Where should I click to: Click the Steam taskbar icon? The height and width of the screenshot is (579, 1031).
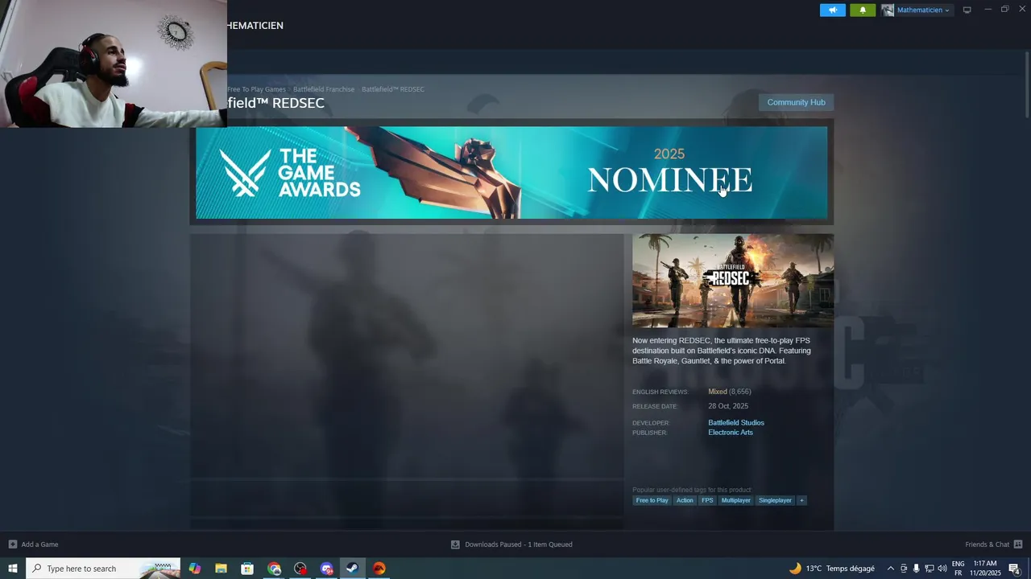click(353, 569)
